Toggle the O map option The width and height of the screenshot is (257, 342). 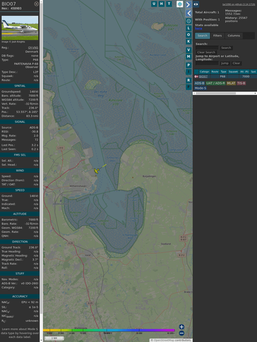(x=188, y=35)
